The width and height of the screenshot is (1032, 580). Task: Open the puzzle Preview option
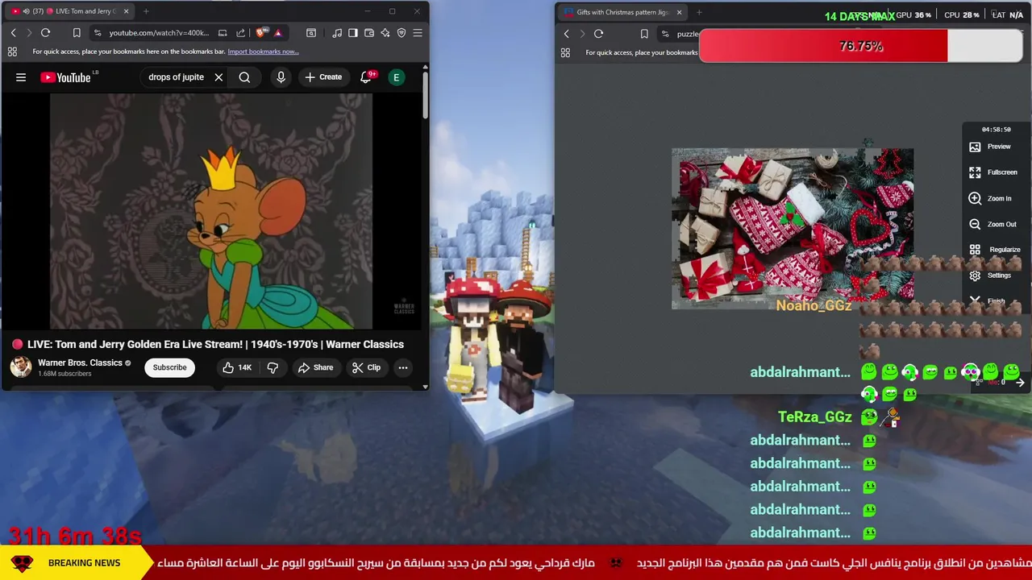[x=990, y=147]
